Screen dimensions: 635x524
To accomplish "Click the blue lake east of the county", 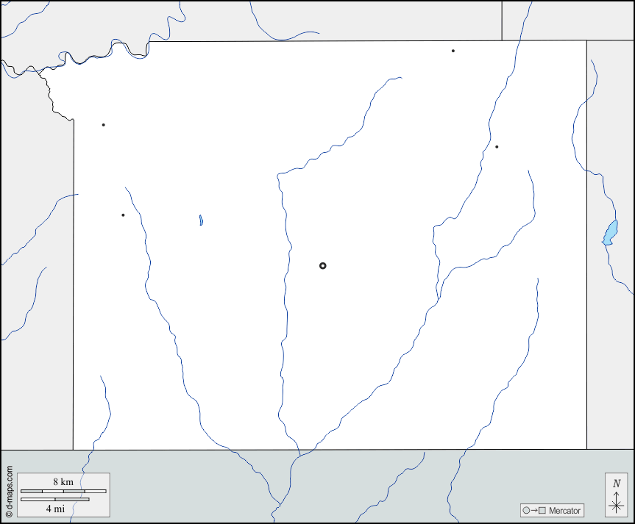I will 610,233.
